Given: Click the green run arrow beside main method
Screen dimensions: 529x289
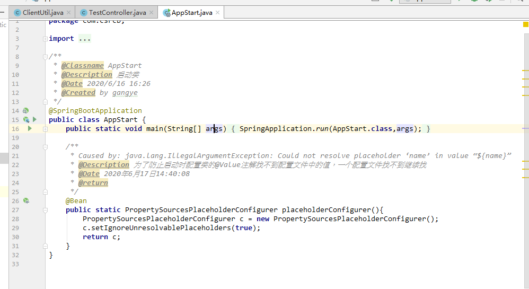Looking at the screenshot, I should [x=30, y=128].
